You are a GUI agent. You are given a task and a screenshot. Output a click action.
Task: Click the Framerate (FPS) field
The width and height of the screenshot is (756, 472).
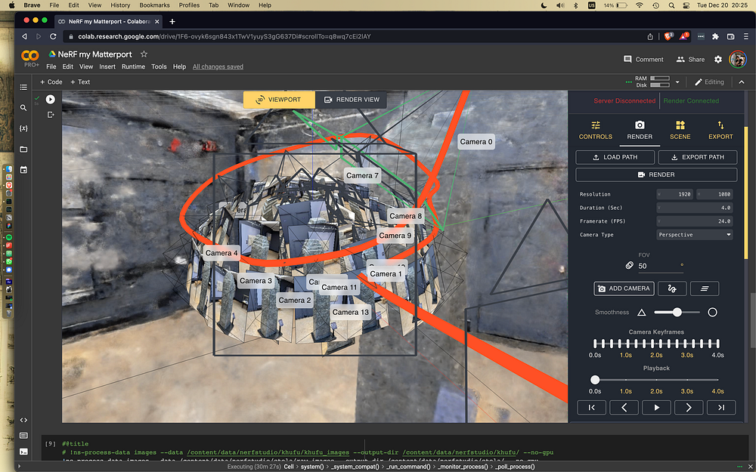(x=694, y=221)
